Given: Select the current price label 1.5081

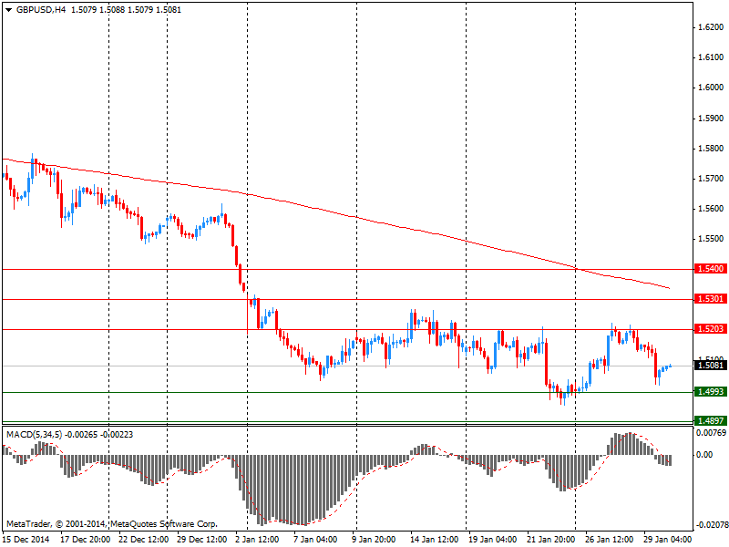Looking at the screenshot, I should (x=711, y=366).
